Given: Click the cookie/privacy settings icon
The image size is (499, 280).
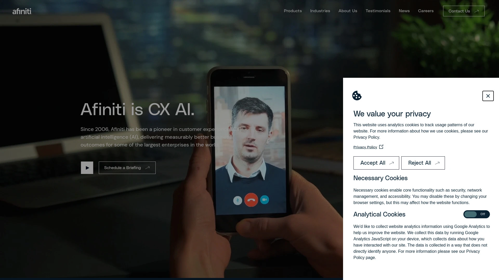Looking at the screenshot, I should pyautogui.click(x=357, y=96).
